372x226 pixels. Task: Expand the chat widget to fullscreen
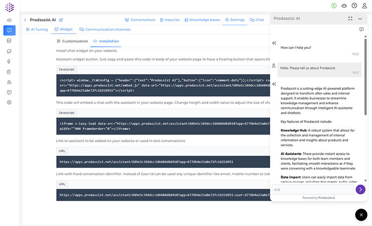tap(350, 18)
